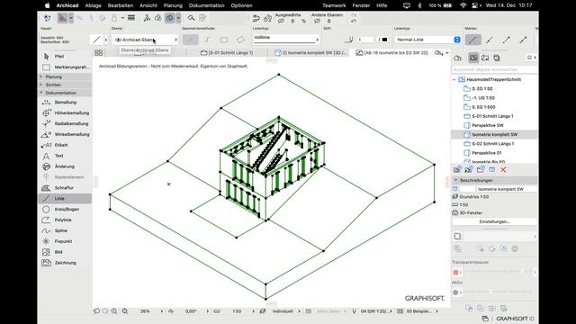Choose rectangle geometry method
The image size is (576, 324).
coord(224,40)
